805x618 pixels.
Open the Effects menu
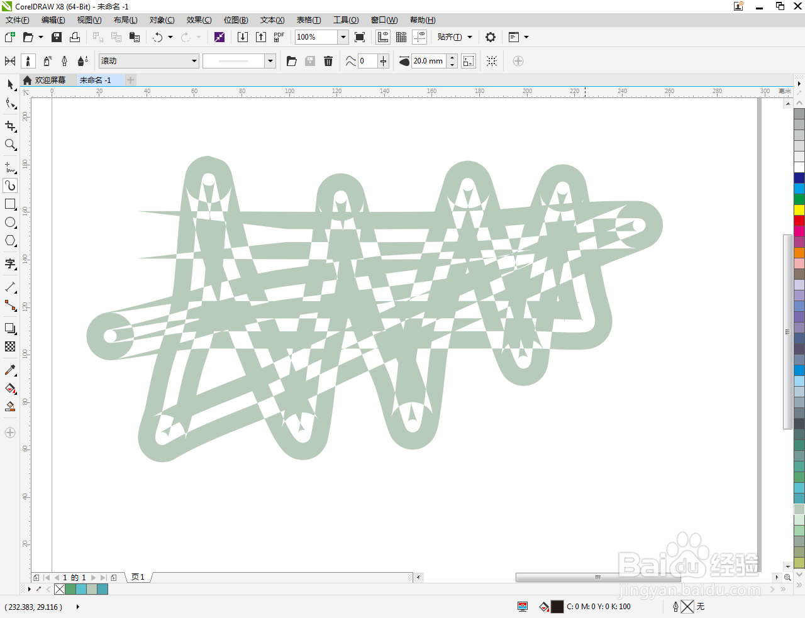tap(199, 20)
